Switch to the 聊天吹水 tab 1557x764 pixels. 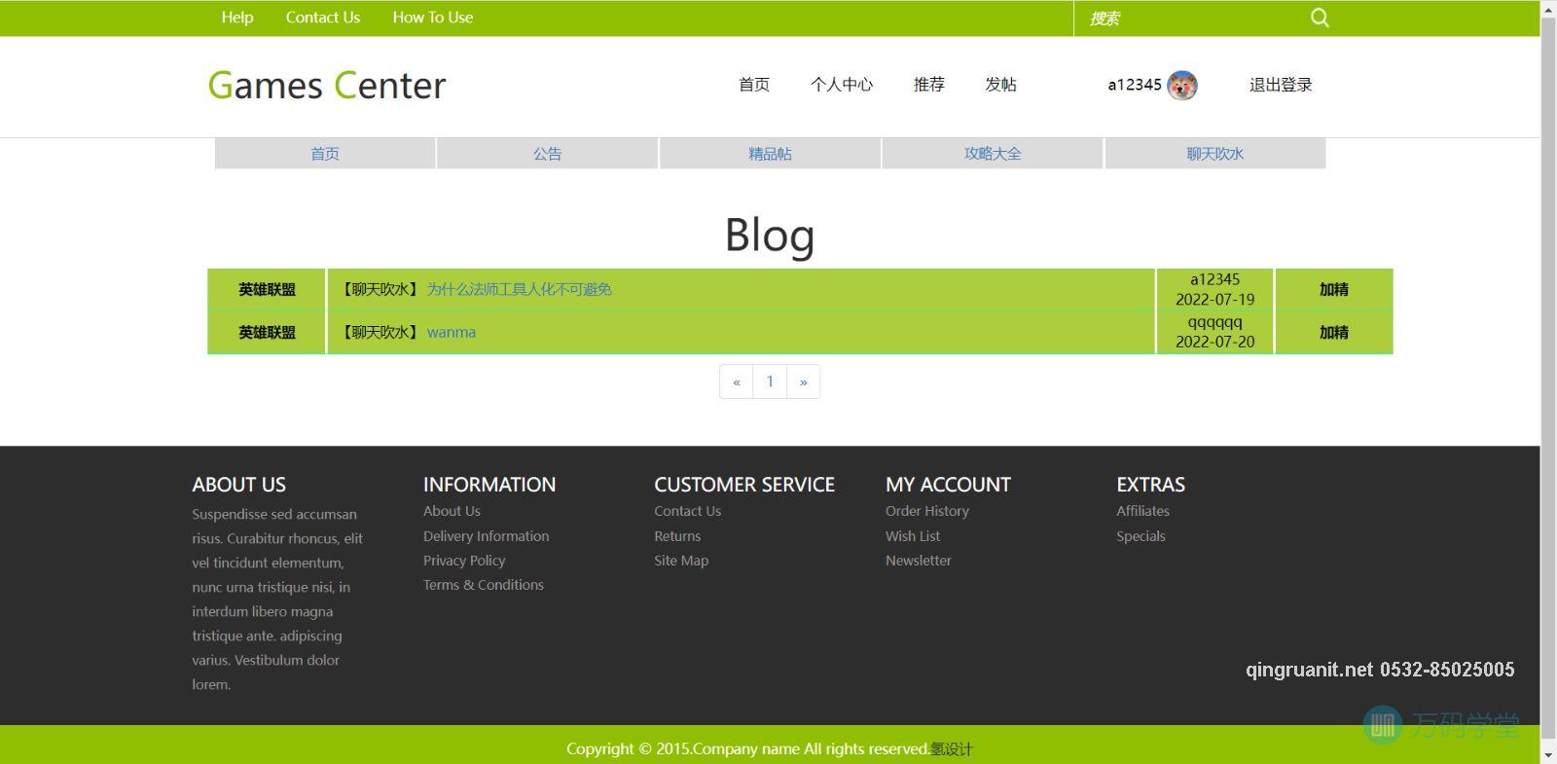point(1215,154)
